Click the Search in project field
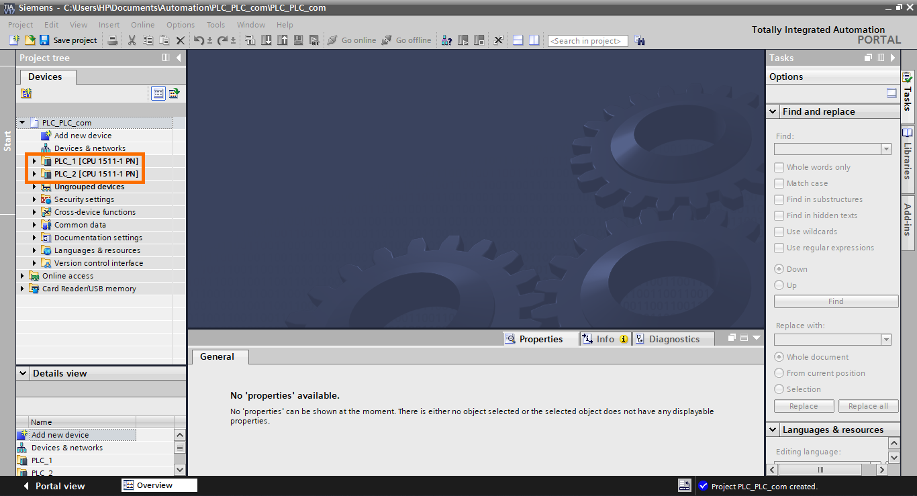The height and width of the screenshot is (496, 917). pyautogui.click(x=588, y=41)
